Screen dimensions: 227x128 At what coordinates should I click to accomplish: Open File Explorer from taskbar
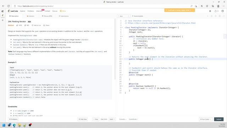[20, 125]
